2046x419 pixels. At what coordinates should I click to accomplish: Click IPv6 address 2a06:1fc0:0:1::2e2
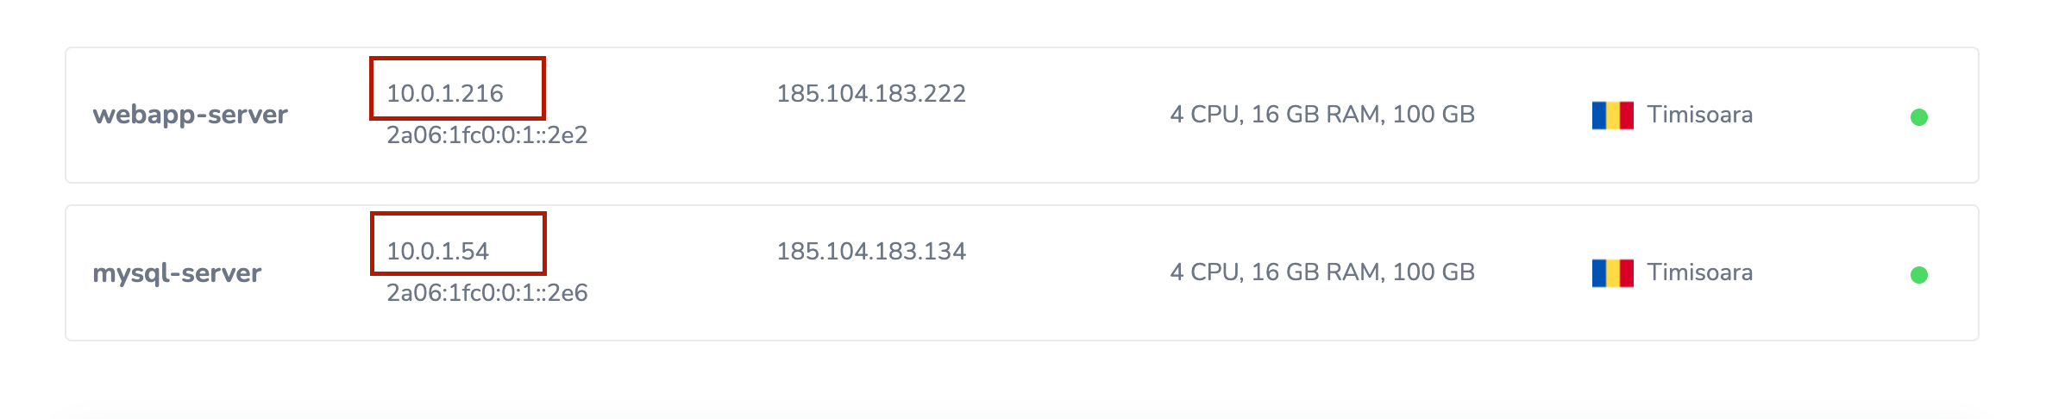coord(486,135)
